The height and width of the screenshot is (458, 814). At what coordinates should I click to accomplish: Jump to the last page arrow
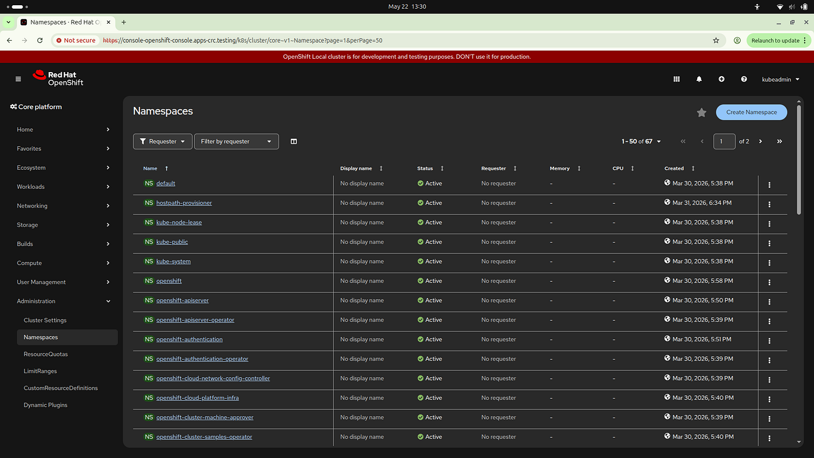(779, 141)
